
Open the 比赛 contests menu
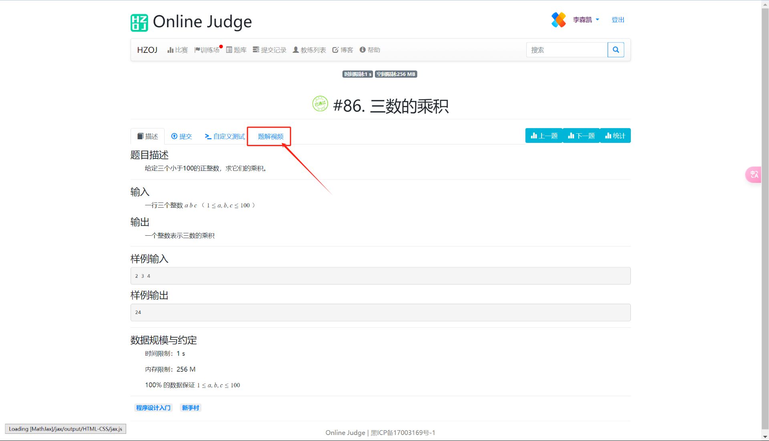tap(177, 50)
